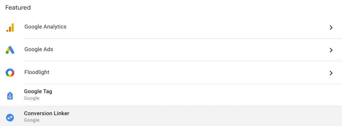Click empty space in the Google Tag row
Image resolution: width=342 pixels, height=126 pixels.
point(196,95)
